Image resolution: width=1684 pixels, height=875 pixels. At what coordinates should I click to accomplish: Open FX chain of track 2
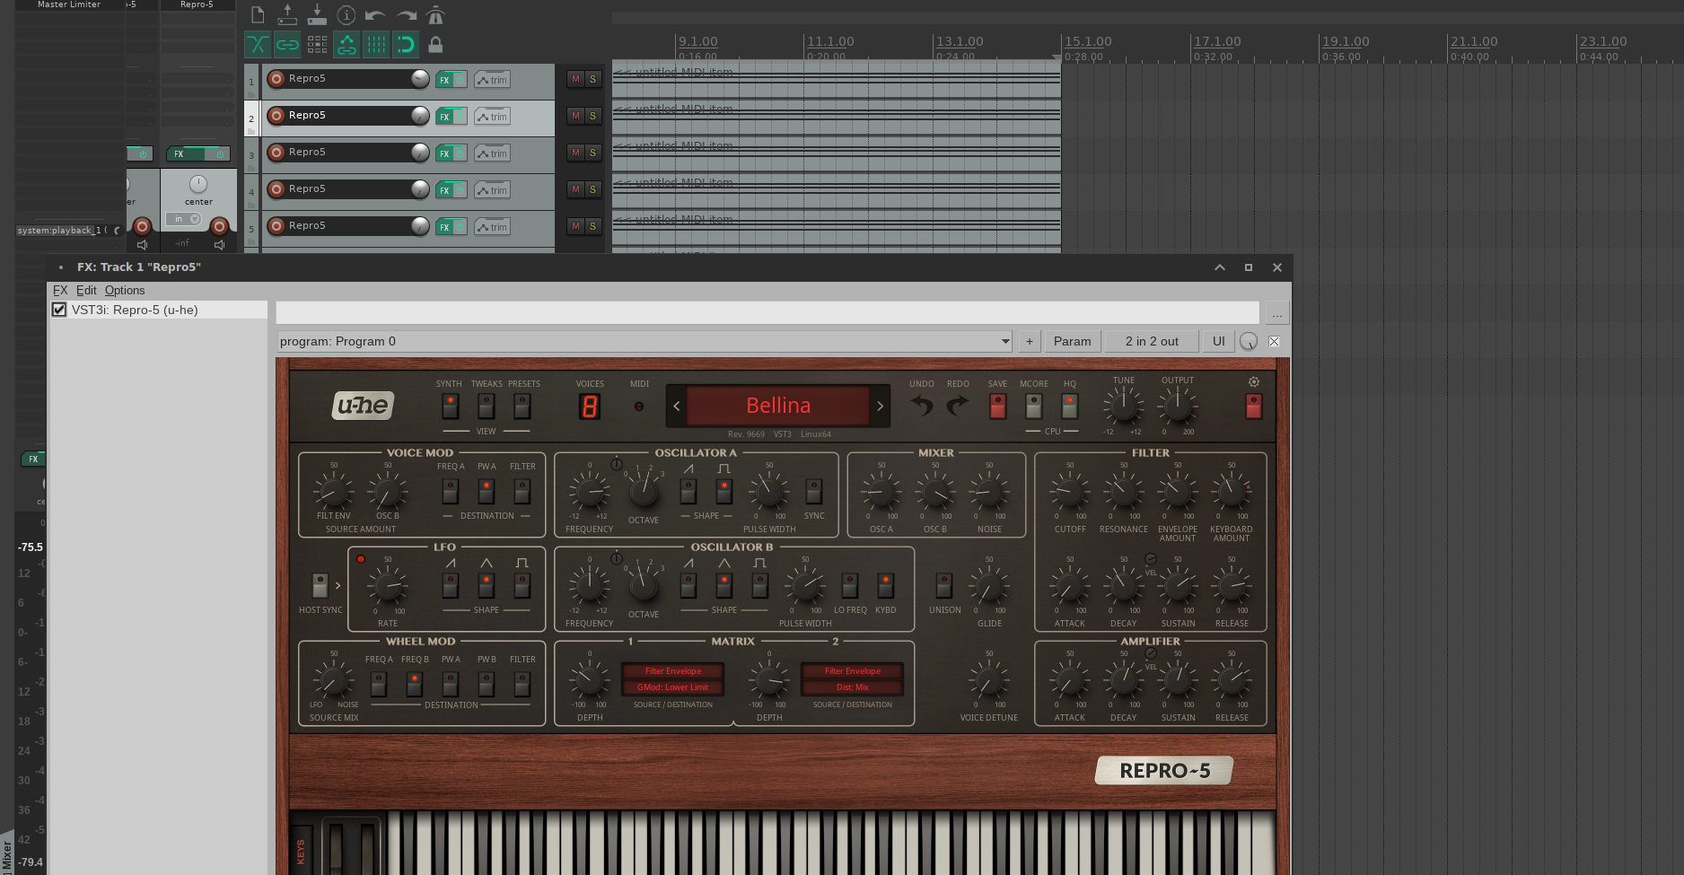click(444, 117)
